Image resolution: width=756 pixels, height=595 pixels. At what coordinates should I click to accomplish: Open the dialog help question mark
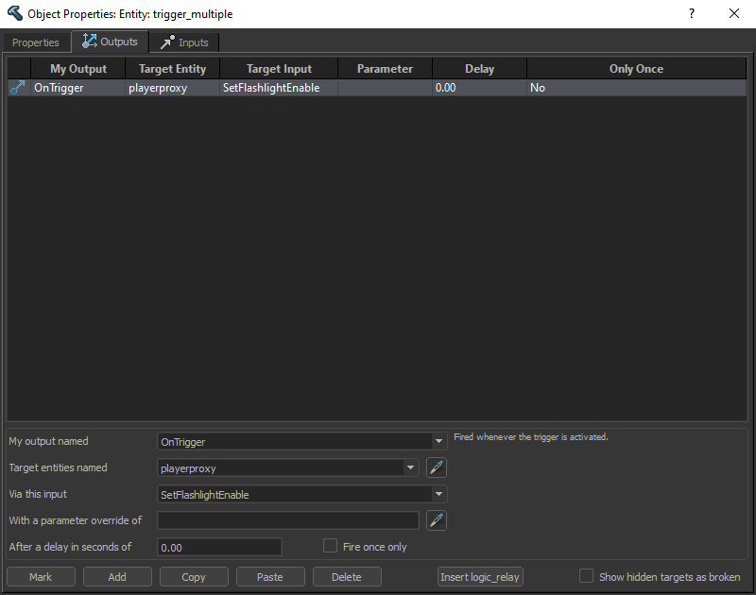coord(692,13)
